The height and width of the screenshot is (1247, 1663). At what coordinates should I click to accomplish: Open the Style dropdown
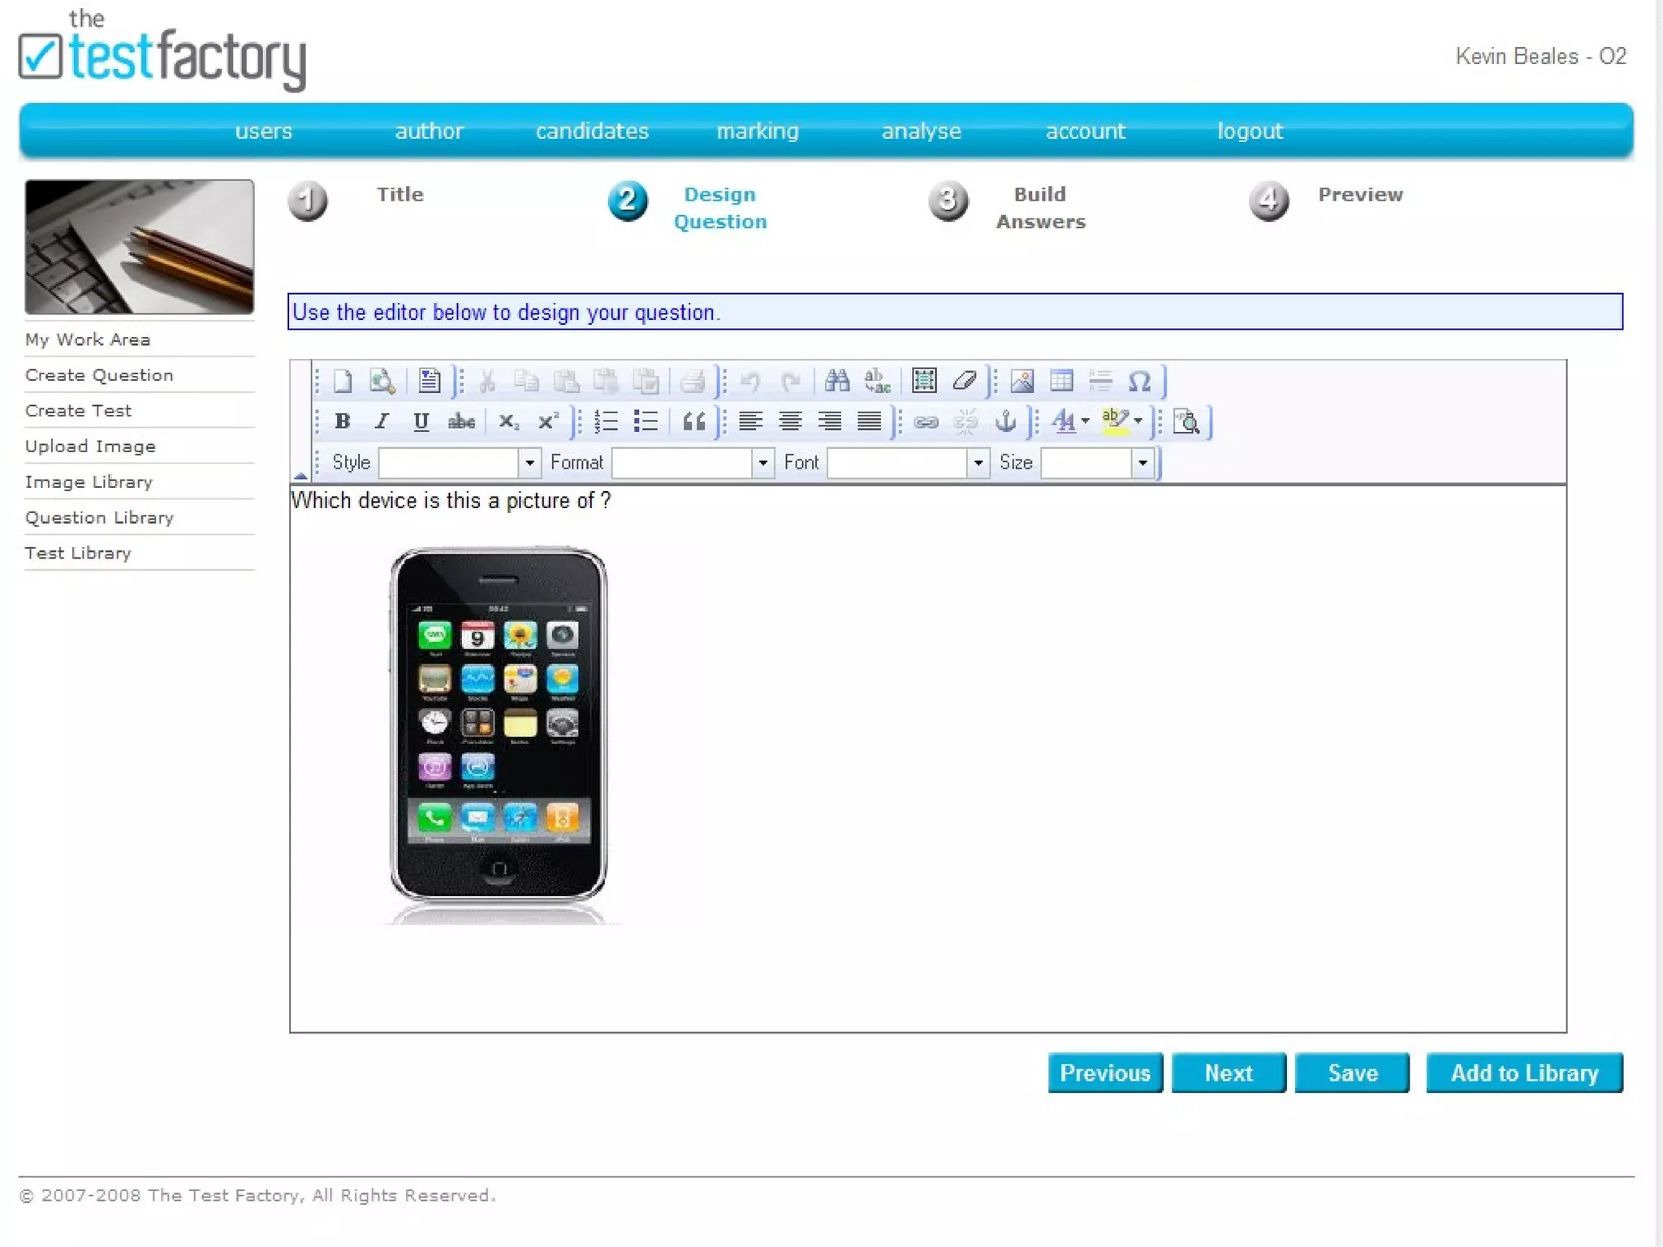(529, 463)
